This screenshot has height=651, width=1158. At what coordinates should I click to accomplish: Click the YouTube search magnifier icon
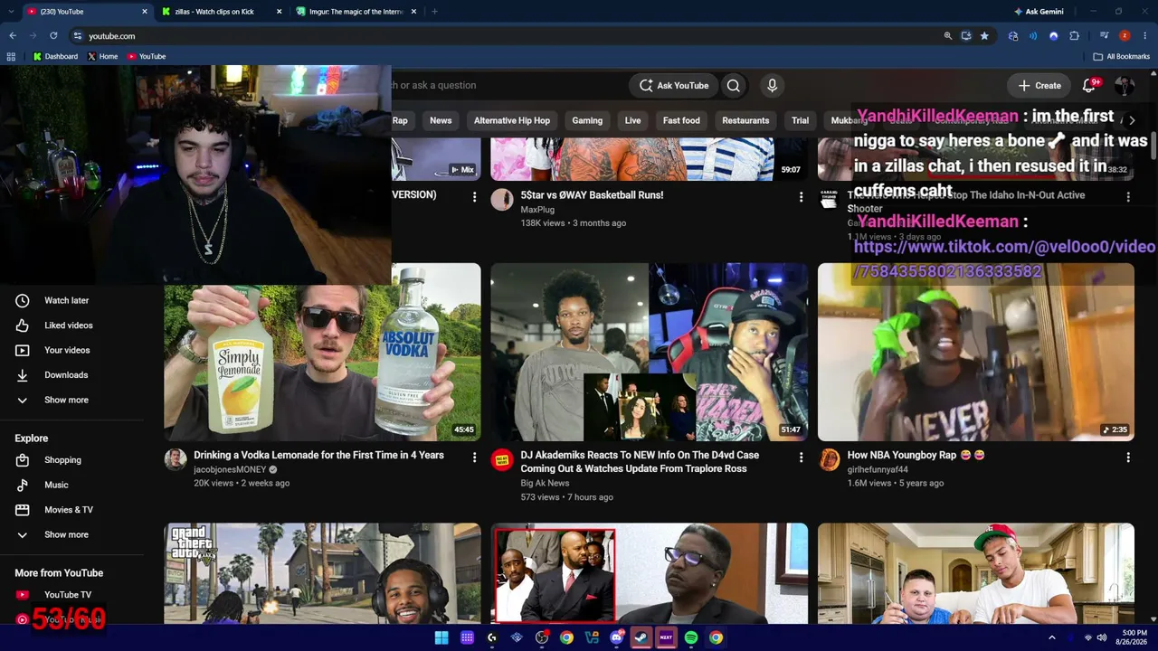734,85
